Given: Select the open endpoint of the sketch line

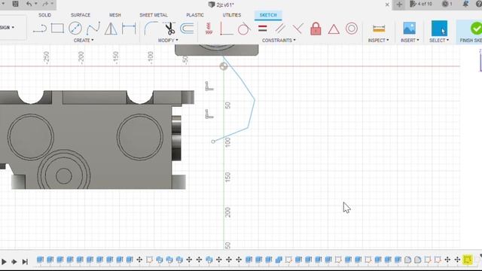Looking at the screenshot, I should [x=213, y=142].
